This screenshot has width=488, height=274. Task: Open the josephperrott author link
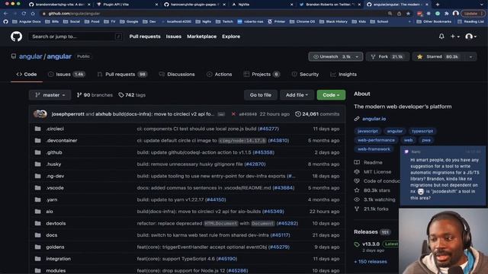(x=68, y=114)
